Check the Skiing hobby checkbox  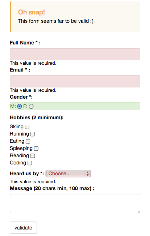click(27, 127)
